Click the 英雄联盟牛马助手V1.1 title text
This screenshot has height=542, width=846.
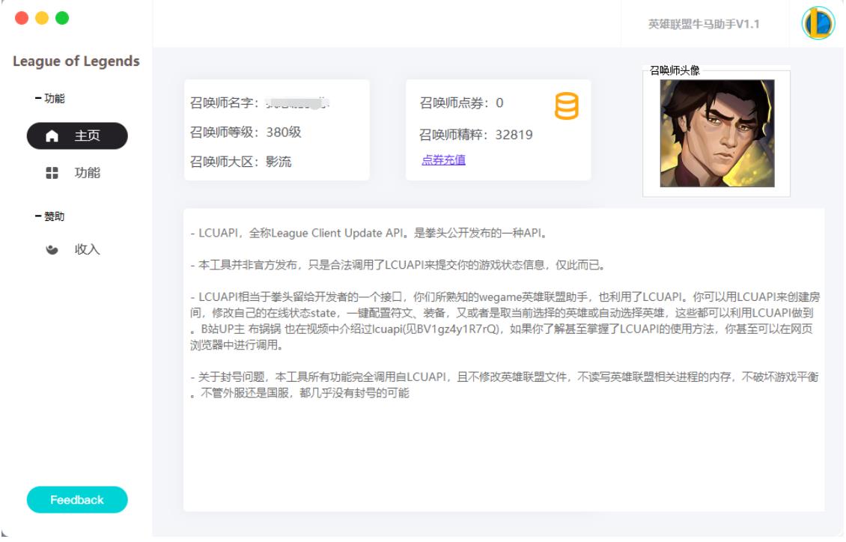704,24
